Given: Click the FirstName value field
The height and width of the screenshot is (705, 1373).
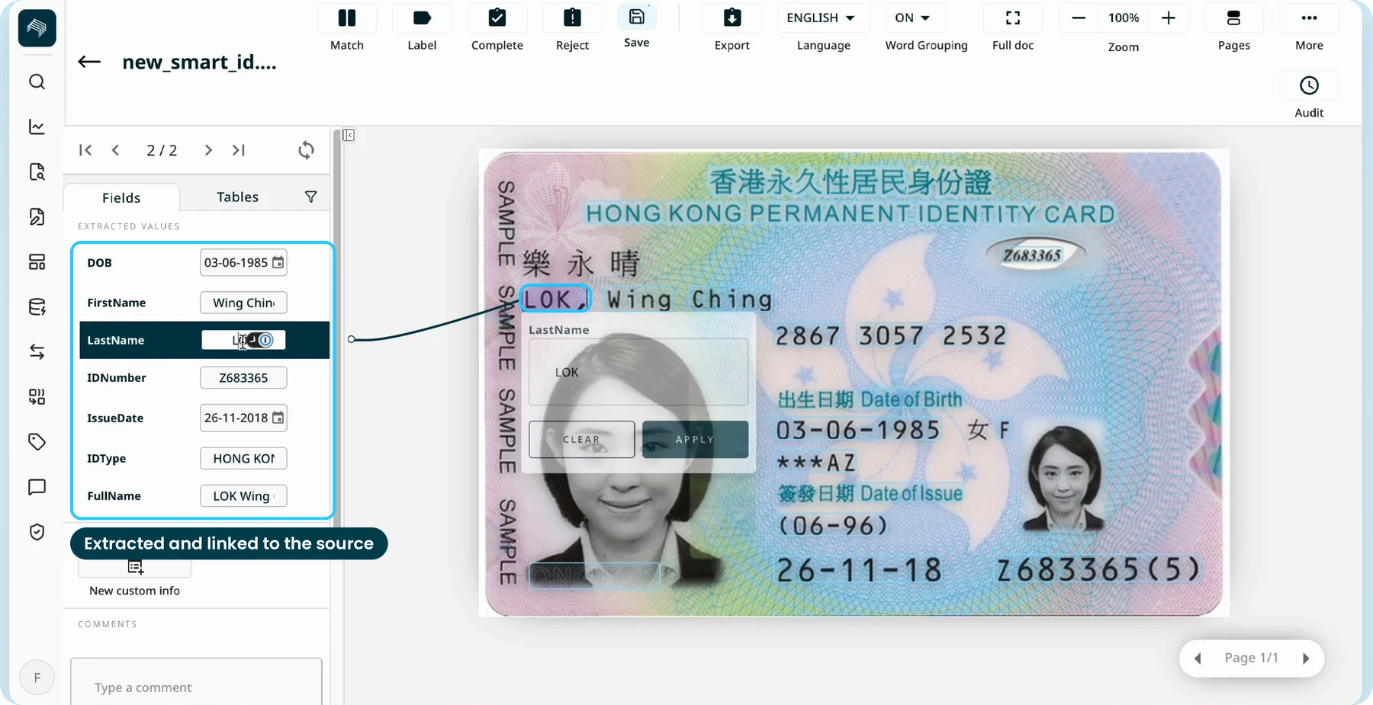Looking at the screenshot, I should (243, 303).
